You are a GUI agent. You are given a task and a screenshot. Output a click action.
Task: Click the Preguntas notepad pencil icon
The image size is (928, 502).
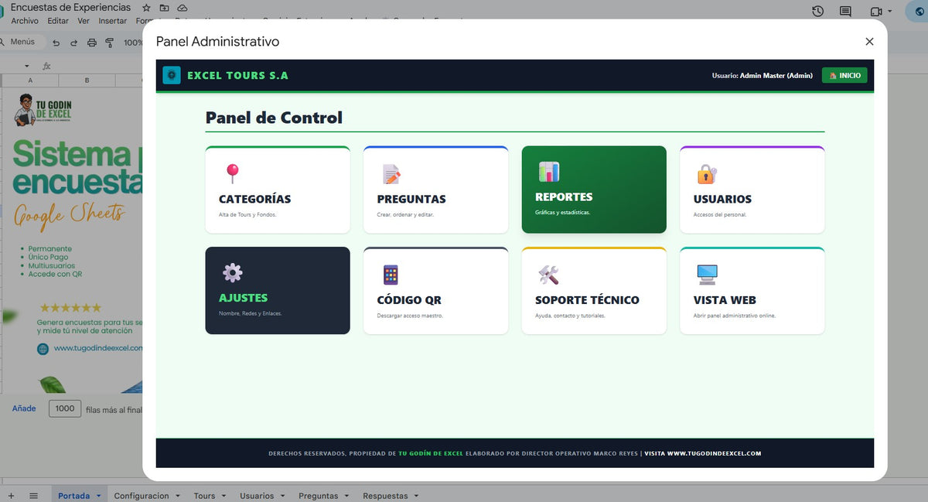click(x=391, y=173)
